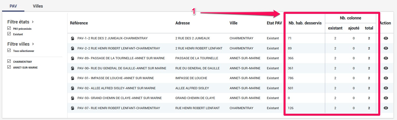Screen dimensions: 397x120
Task: Click eye icon for PAV-1-2 Rue des 2 Jumeaux
Action: tap(386, 38)
